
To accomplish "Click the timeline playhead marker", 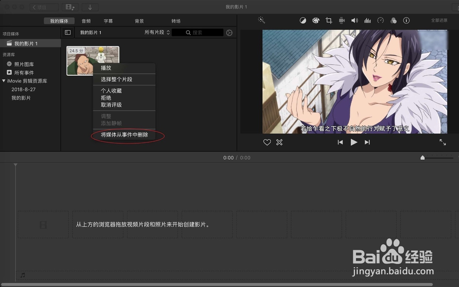I will click(x=16, y=165).
